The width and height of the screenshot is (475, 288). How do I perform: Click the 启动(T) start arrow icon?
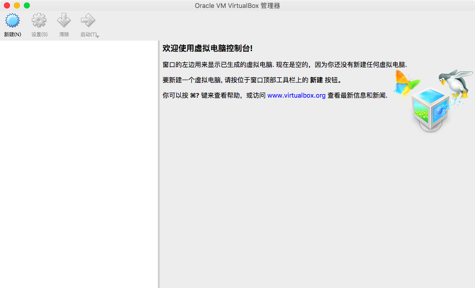[88, 20]
